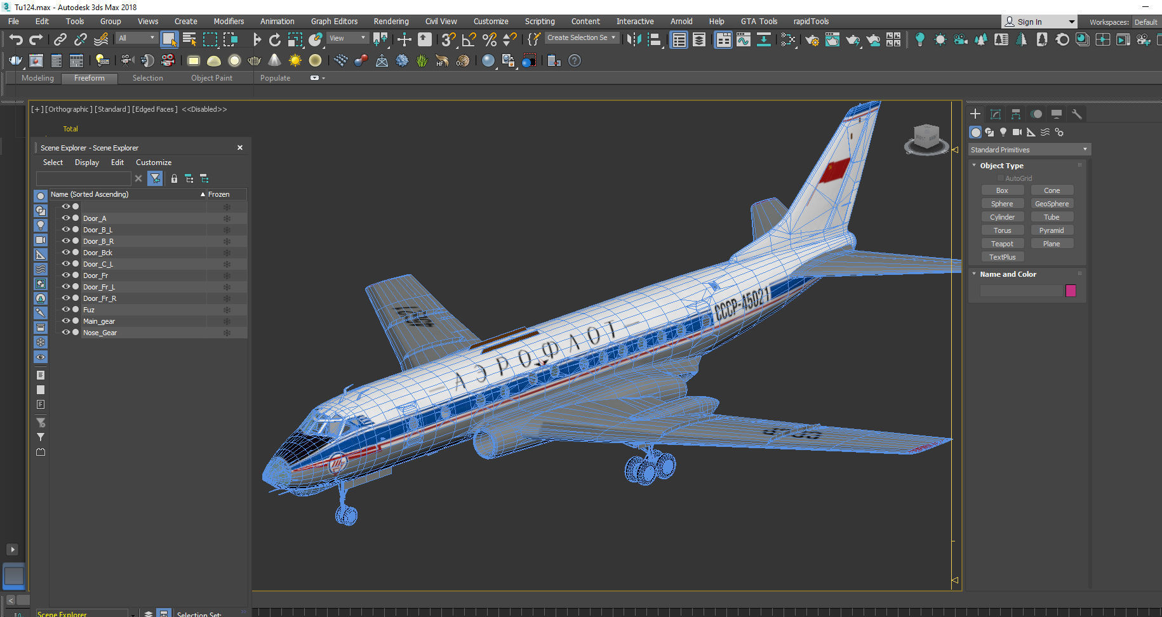The image size is (1162, 617).
Task: Open Create Selection Set dropdown
Action: (x=582, y=37)
